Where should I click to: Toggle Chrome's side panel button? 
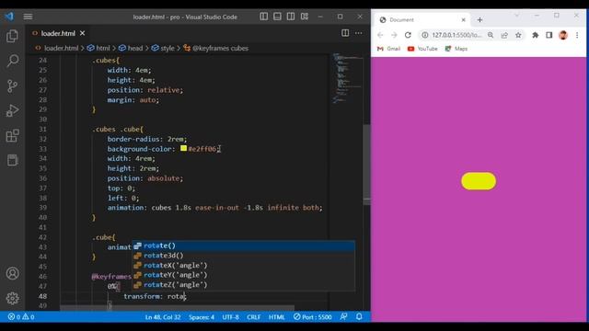tap(549, 35)
